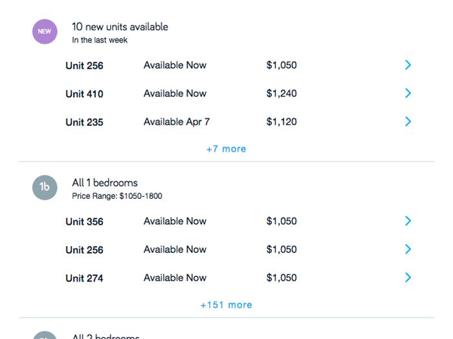Click the chevron arrow for Unit 235
The height and width of the screenshot is (339, 453).
click(408, 121)
